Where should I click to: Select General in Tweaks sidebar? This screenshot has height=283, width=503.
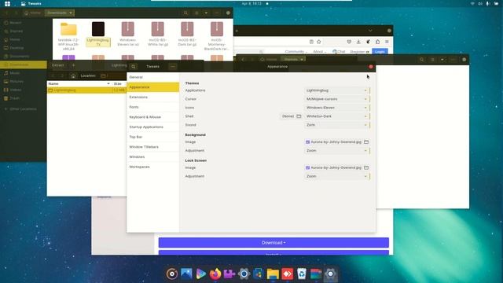click(153, 77)
